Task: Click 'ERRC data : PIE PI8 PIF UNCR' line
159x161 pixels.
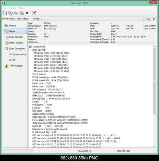Action: 49,96
